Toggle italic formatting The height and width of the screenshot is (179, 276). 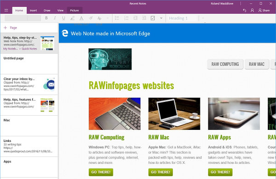[55, 18]
